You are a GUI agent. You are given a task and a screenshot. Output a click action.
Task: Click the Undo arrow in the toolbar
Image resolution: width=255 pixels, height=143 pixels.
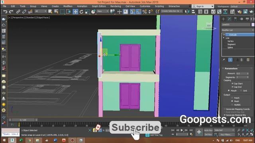[5, 12]
